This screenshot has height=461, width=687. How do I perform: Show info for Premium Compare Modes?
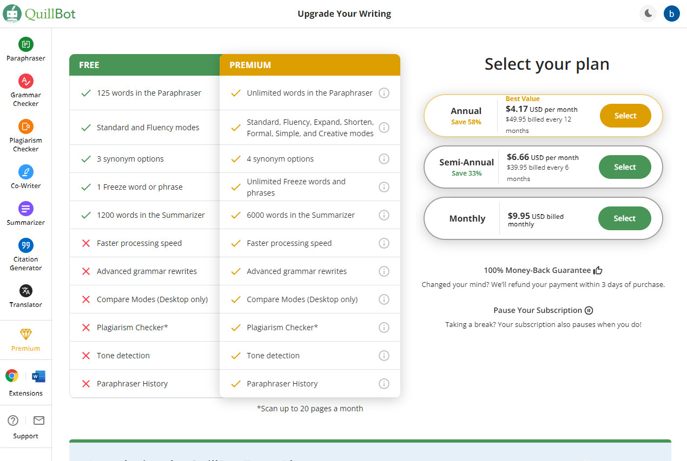[x=384, y=299]
